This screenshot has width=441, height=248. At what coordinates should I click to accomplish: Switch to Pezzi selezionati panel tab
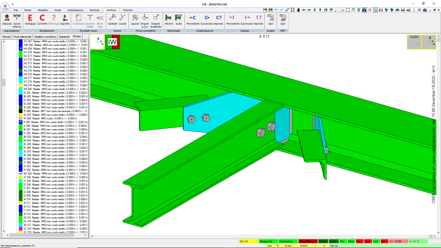23,37
